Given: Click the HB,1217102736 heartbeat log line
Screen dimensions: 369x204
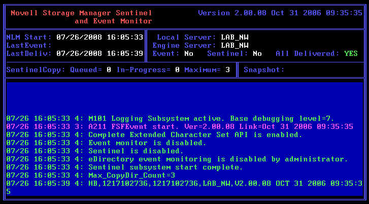Looking at the screenshot, I should (184, 188).
